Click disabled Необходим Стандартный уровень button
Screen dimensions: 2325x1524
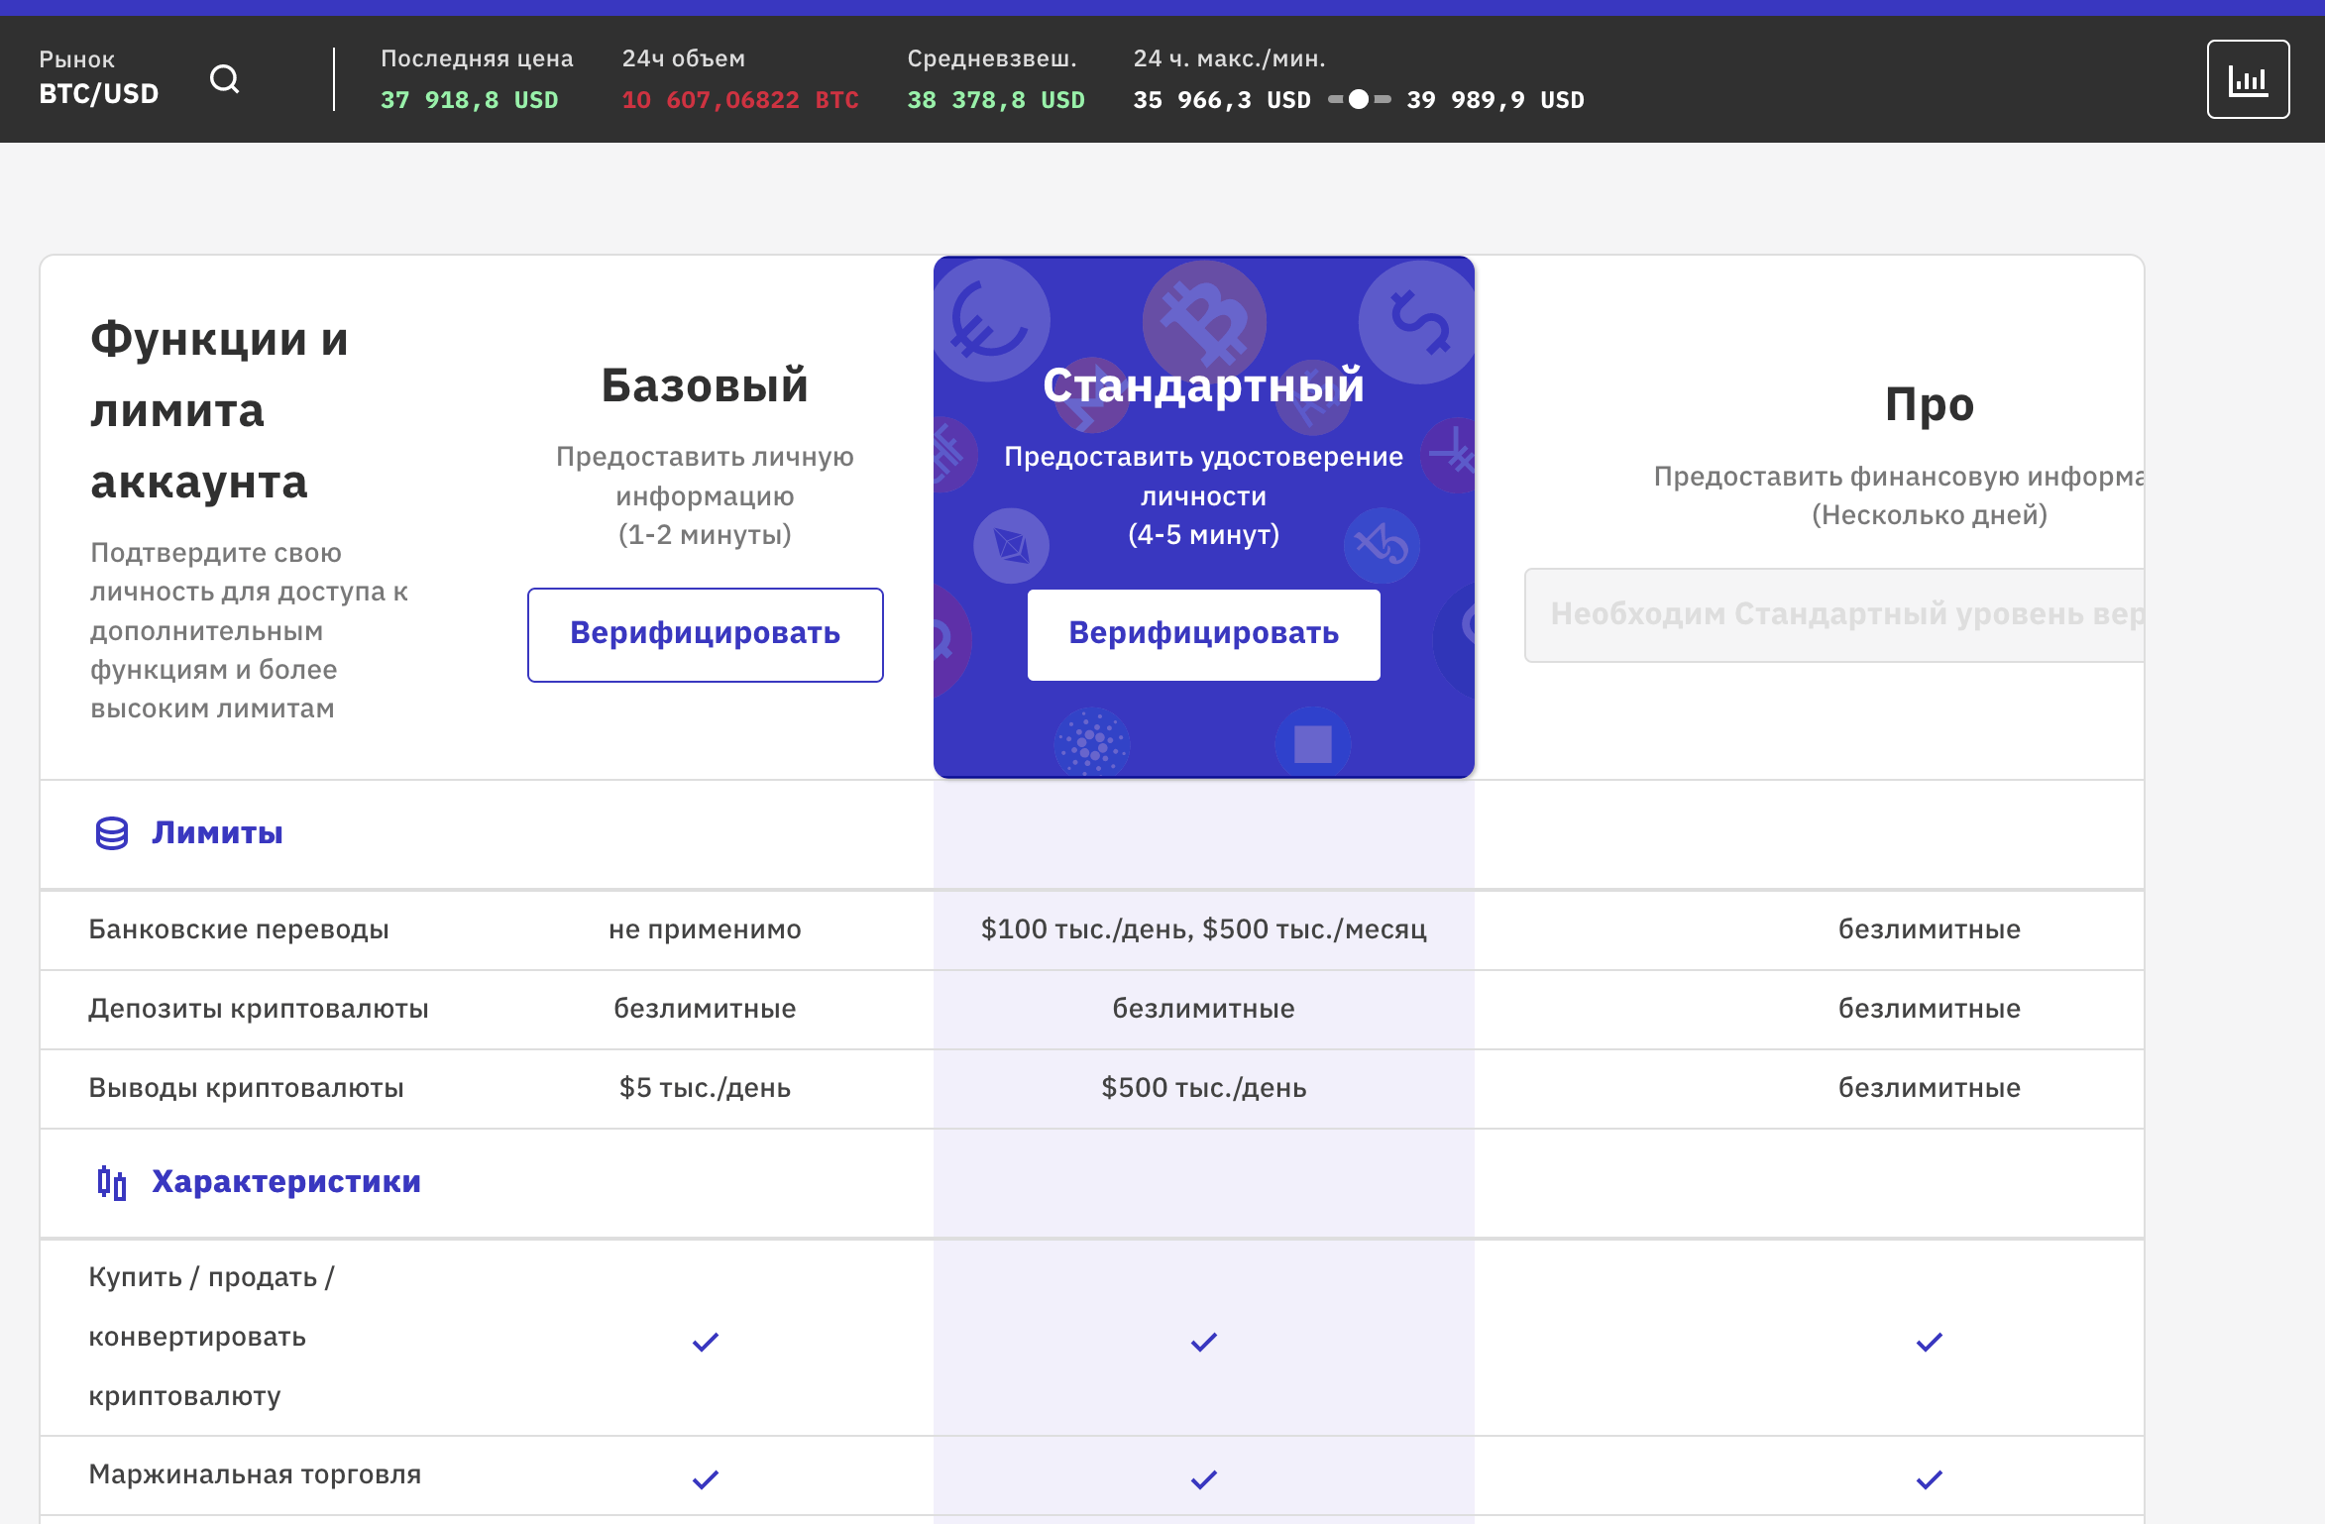1833,614
